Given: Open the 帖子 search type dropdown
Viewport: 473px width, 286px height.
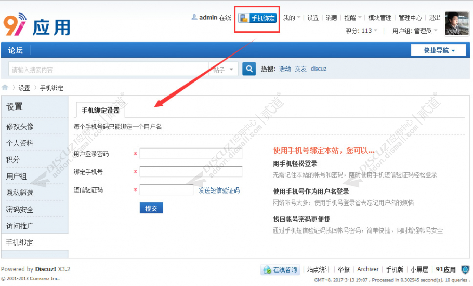Looking at the screenshot, I should point(223,70).
